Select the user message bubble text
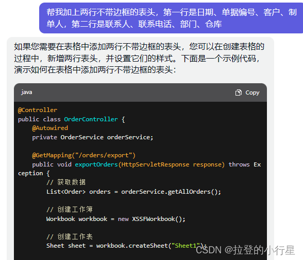The height and width of the screenshot is (260, 303). click(x=172, y=18)
